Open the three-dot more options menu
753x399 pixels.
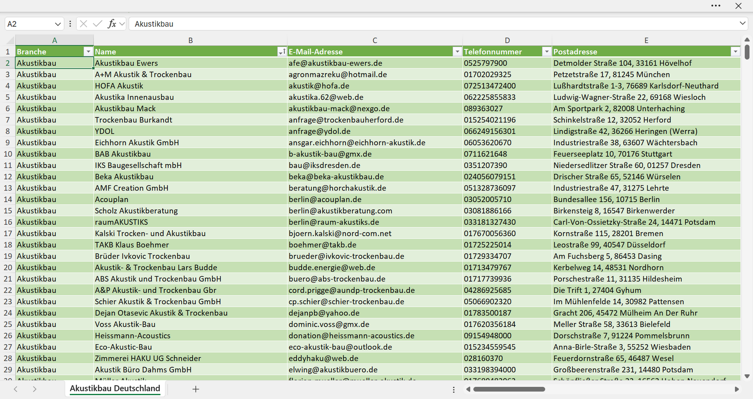pyautogui.click(x=716, y=6)
